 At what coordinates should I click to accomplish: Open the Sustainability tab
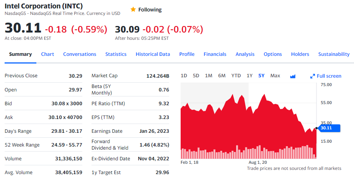point(334,54)
